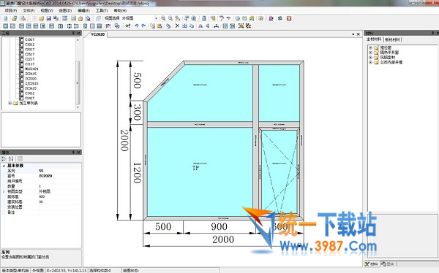Viewport: 439px width, 273px height.
Task: Open the 工具(T) menu
Action: tap(102, 11)
